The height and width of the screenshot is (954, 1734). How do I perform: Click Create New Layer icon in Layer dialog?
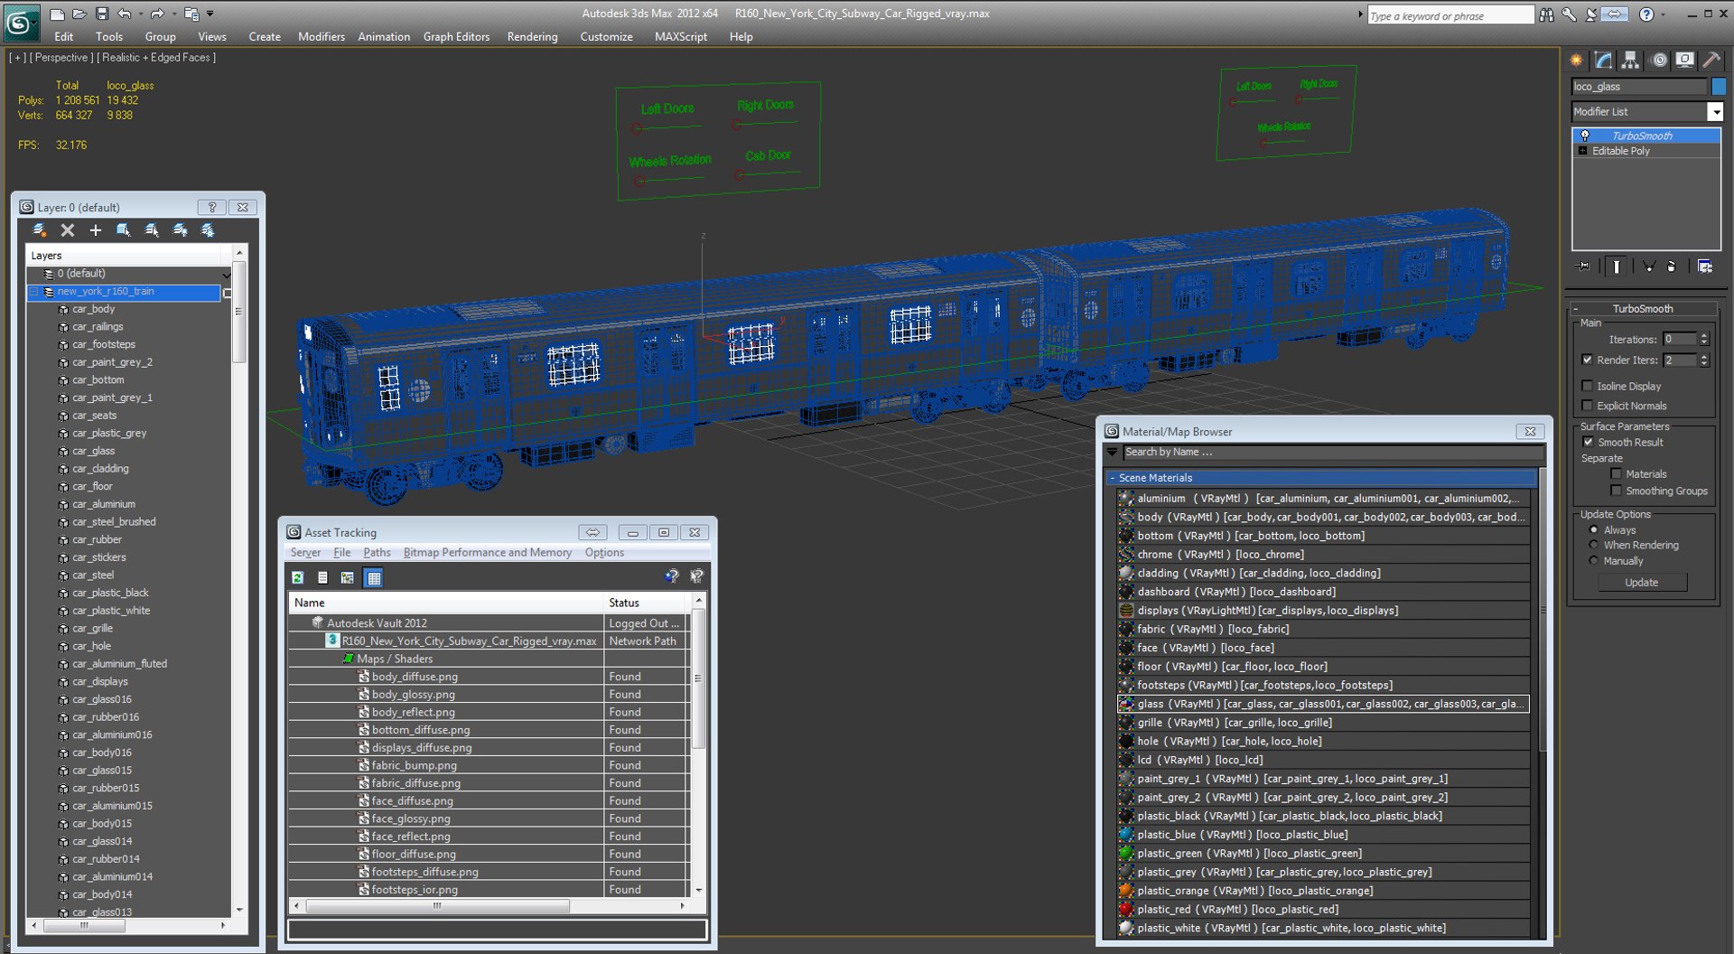[40, 230]
